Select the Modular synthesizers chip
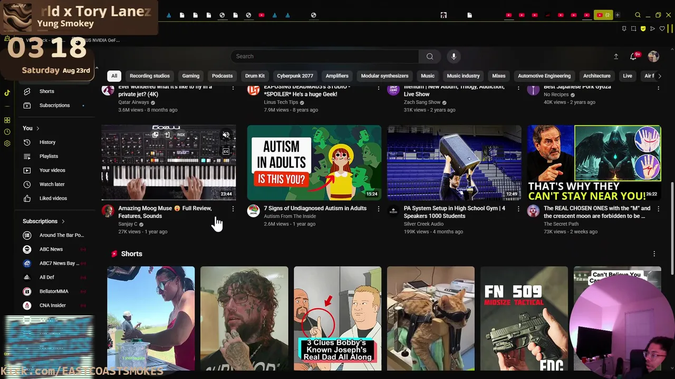The image size is (675, 379). 384,76
